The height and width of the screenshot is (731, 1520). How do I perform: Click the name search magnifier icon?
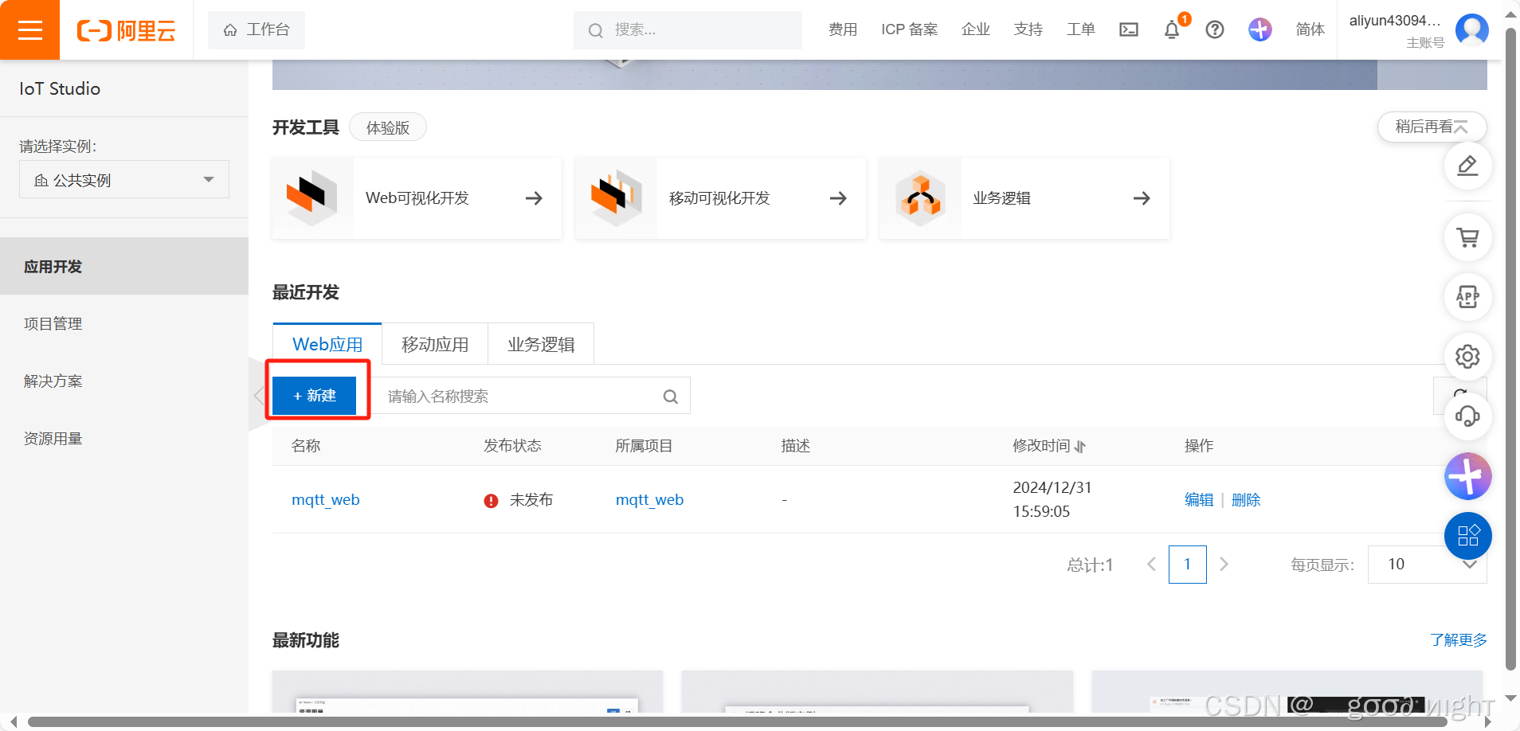(x=671, y=397)
